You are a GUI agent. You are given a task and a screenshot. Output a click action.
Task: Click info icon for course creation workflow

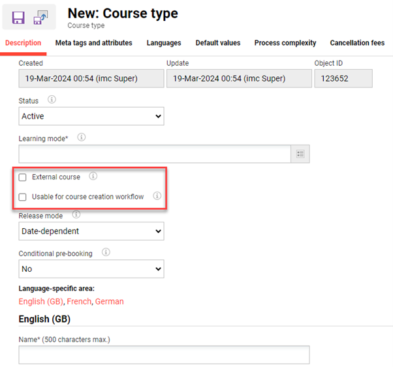coord(157,196)
